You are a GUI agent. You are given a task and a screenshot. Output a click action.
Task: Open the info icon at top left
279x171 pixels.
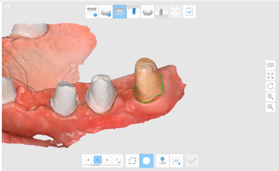[7, 7]
